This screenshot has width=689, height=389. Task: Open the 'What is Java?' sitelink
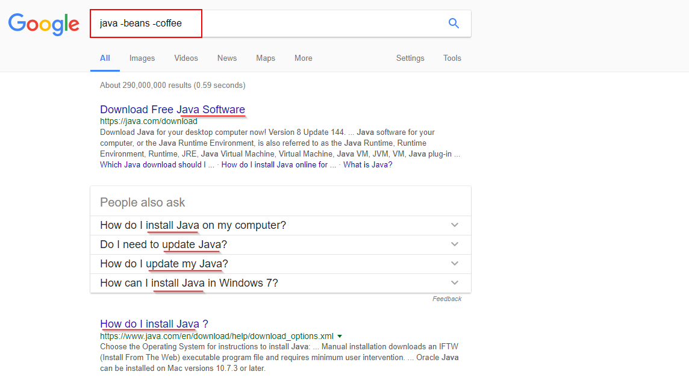pyautogui.click(x=368, y=165)
